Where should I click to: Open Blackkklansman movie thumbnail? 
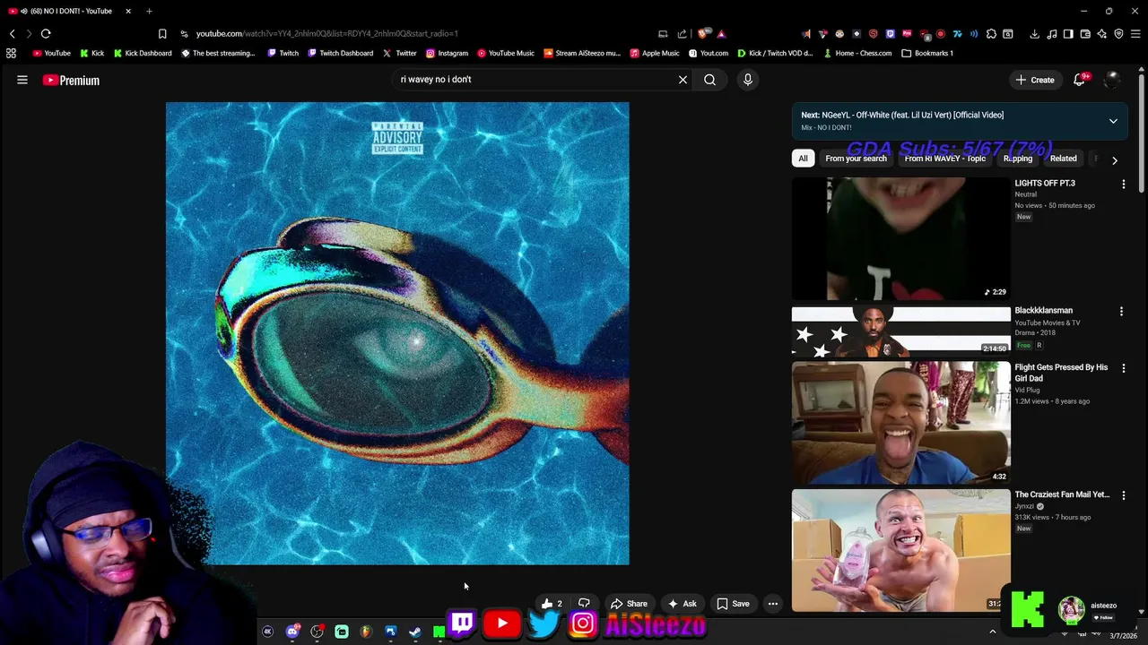[900, 331]
